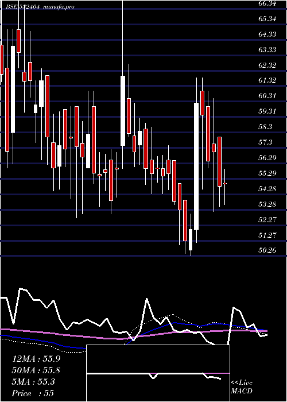
Task: Select the 65.34 price axis label
Action: pos(267,19)
